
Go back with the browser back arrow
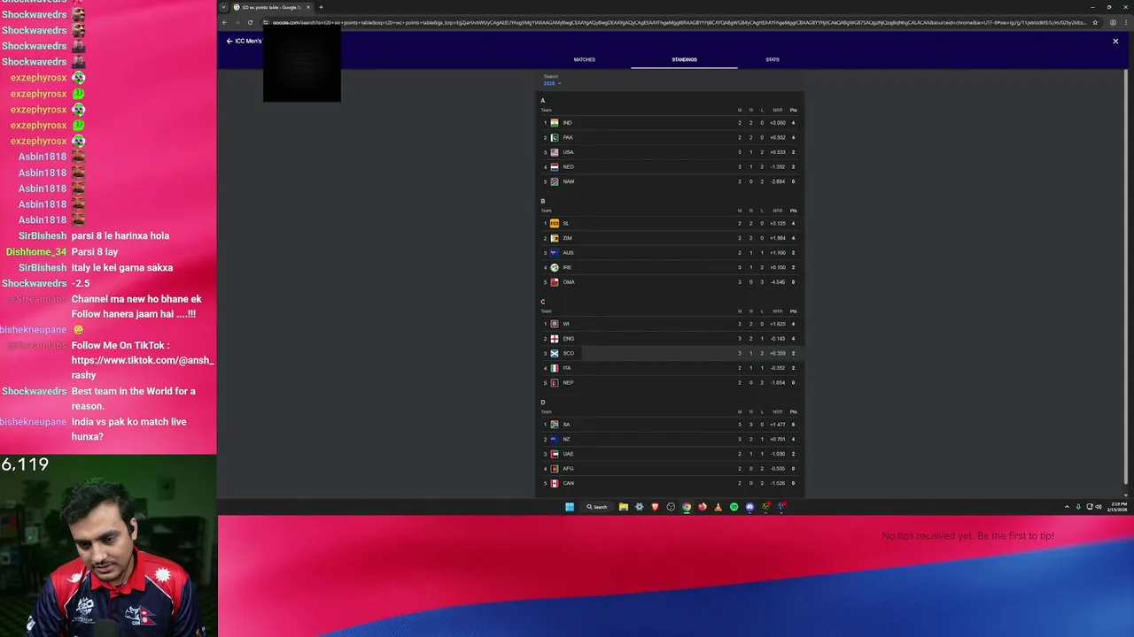click(224, 22)
